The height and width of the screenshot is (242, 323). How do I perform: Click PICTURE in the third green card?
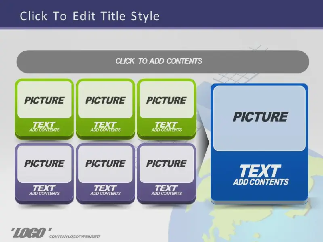click(x=166, y=100)
